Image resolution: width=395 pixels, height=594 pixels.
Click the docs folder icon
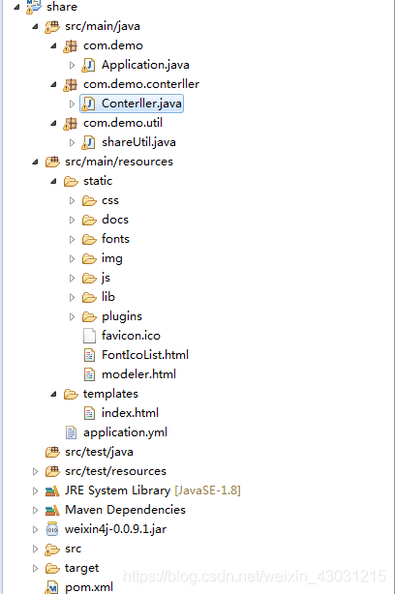[89, 220]
